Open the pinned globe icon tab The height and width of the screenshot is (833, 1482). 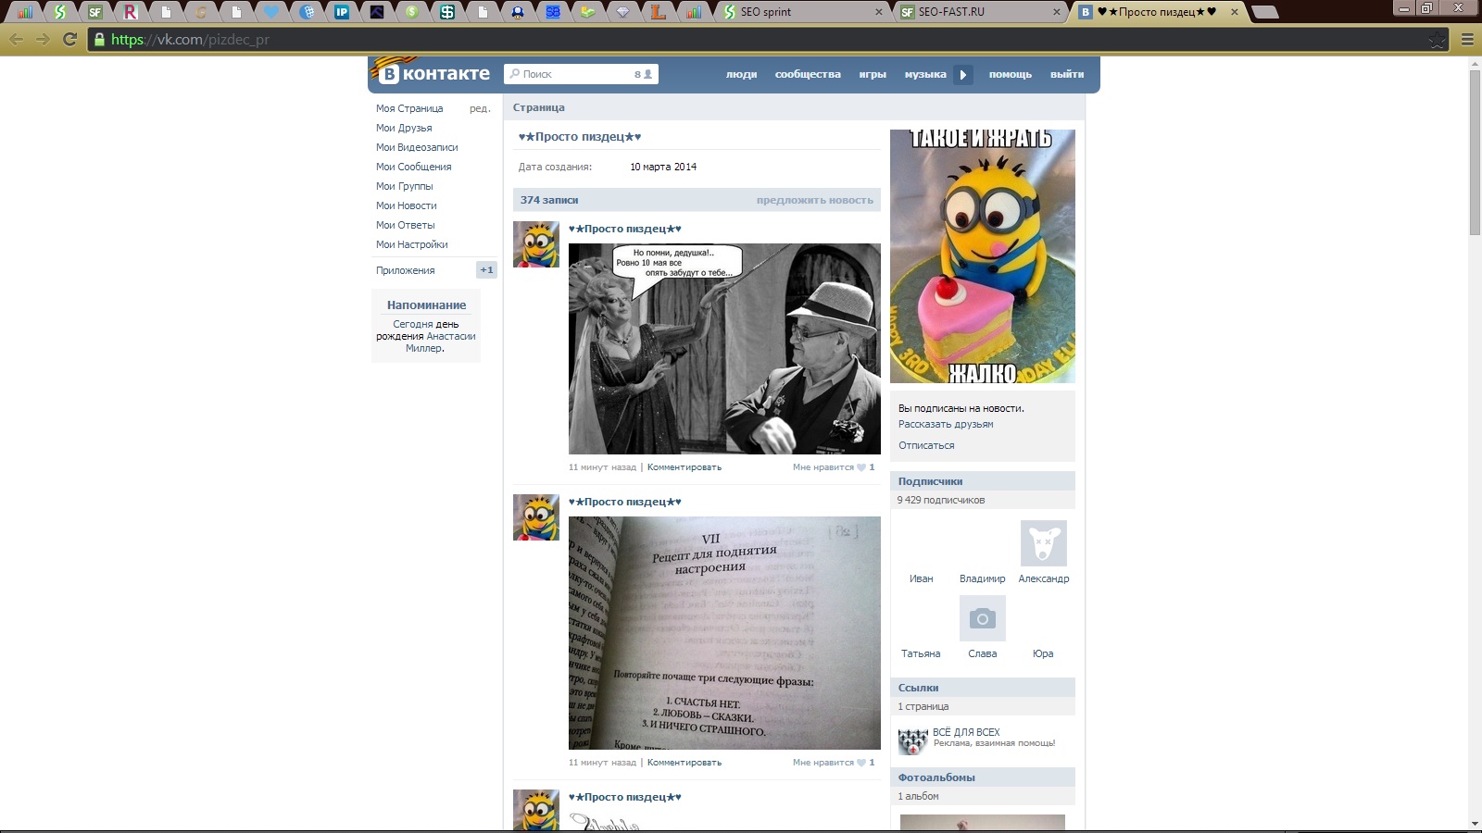(x=307, y=12)
